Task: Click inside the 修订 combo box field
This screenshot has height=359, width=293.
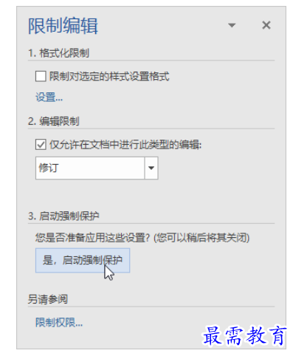Action: [x=90, y=168]
